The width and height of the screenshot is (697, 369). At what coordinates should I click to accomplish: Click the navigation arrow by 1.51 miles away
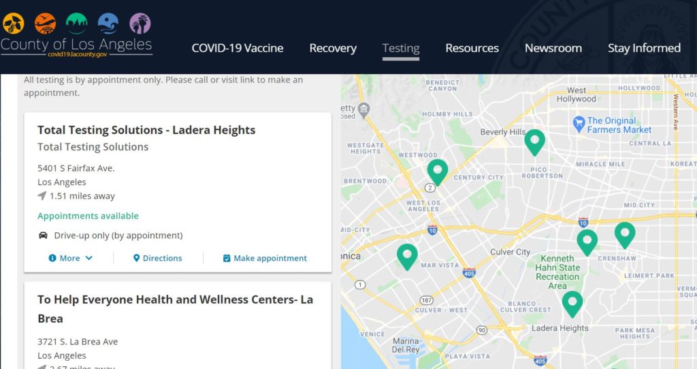(x=42, y=195)
